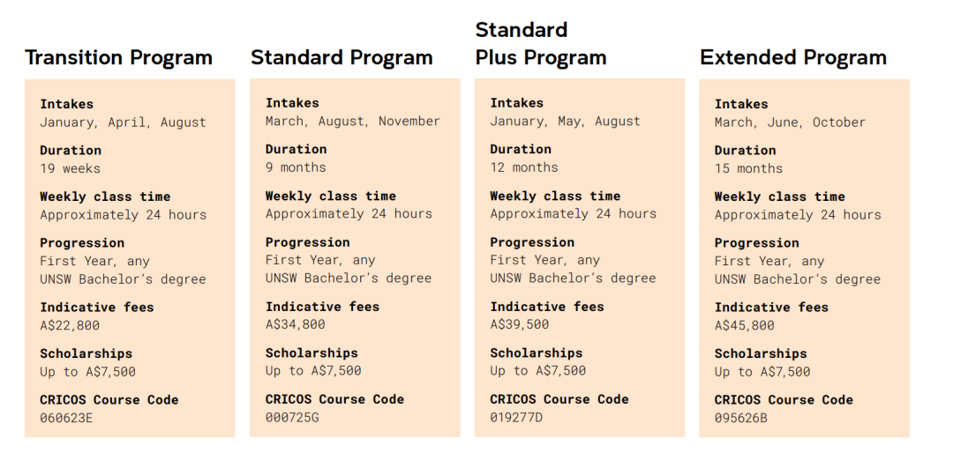Select the A$45,800 indicative fee

pos(745,325)
